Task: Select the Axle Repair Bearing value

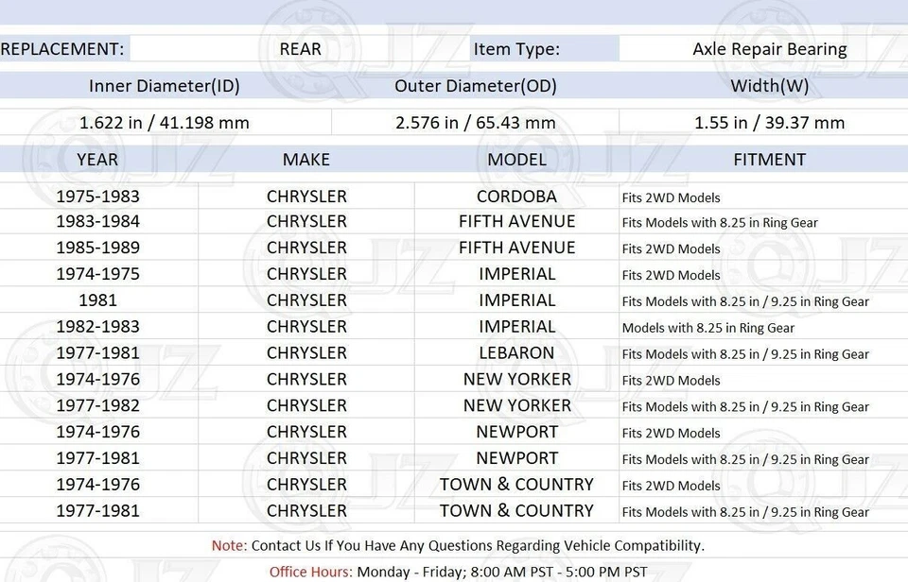Action: point(768,48)
